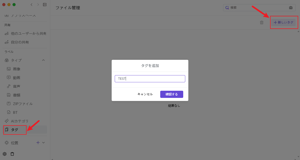Image resolution: width=300 pixels, height=160 pixels.
Task: Toggle the sidebar panel icon
Action: click(45, 5)
